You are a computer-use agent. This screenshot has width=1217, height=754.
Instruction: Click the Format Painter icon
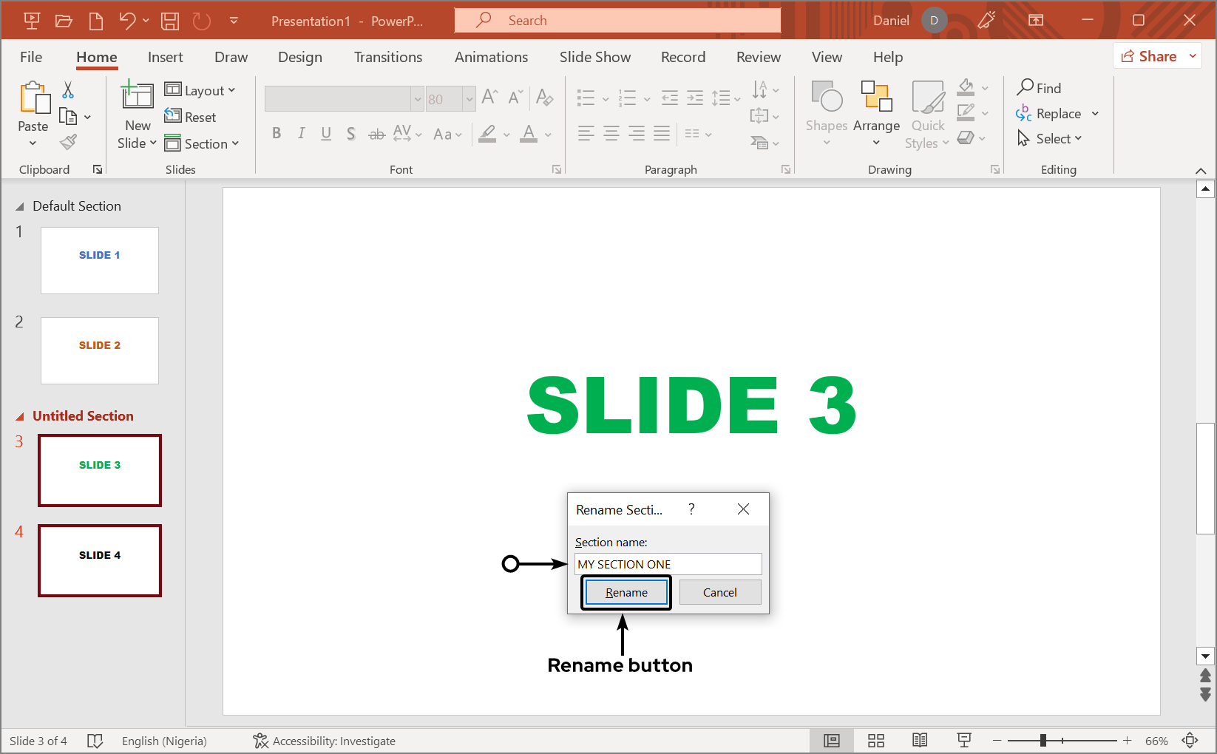[x=69, y=142]
